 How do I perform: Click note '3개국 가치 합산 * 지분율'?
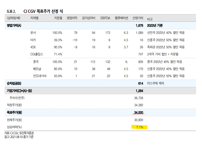163,54
